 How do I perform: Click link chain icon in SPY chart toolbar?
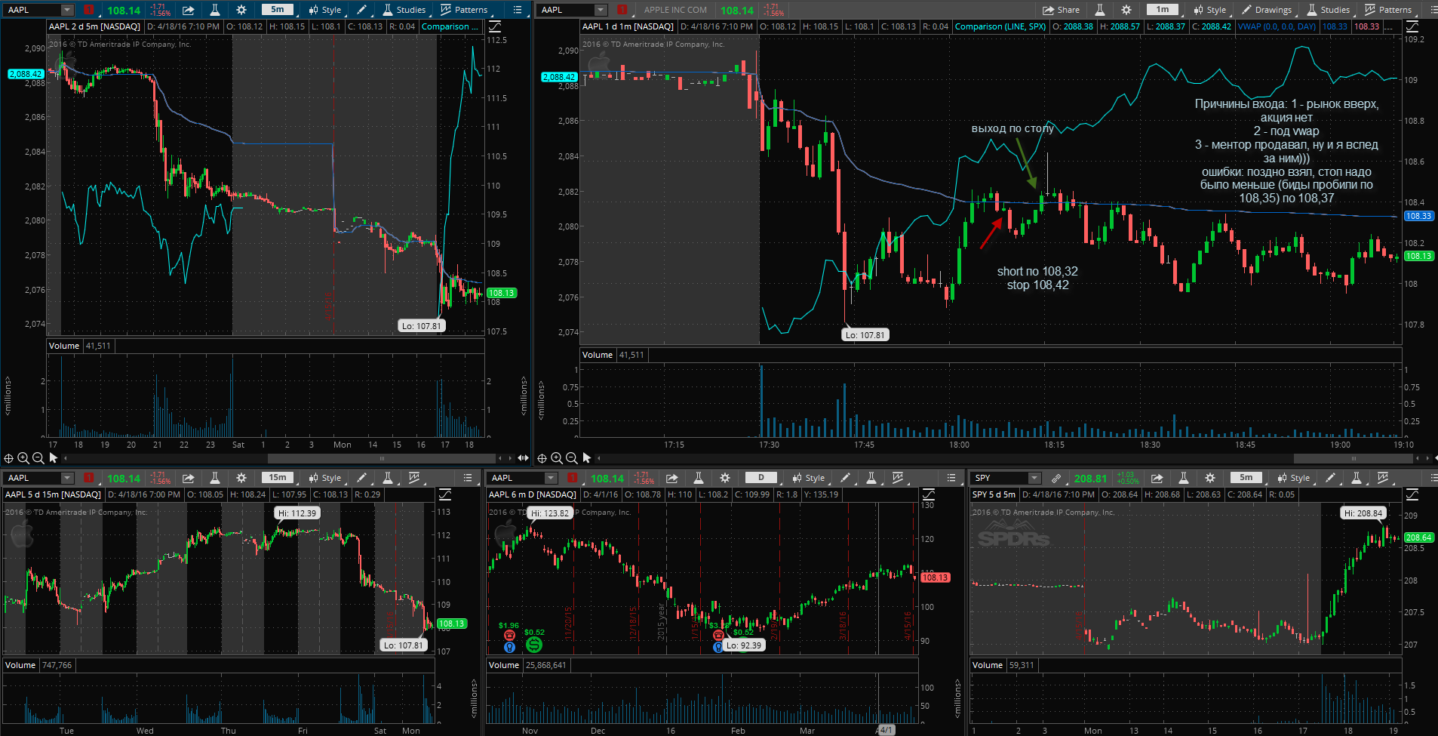click(1056, 478)
